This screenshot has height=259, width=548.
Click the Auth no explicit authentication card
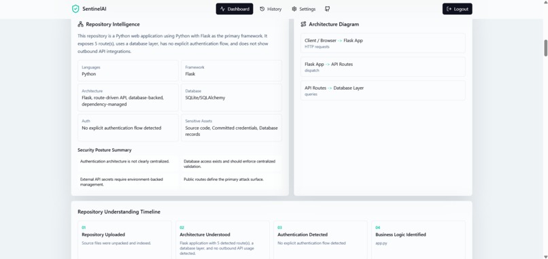point(128,128)
